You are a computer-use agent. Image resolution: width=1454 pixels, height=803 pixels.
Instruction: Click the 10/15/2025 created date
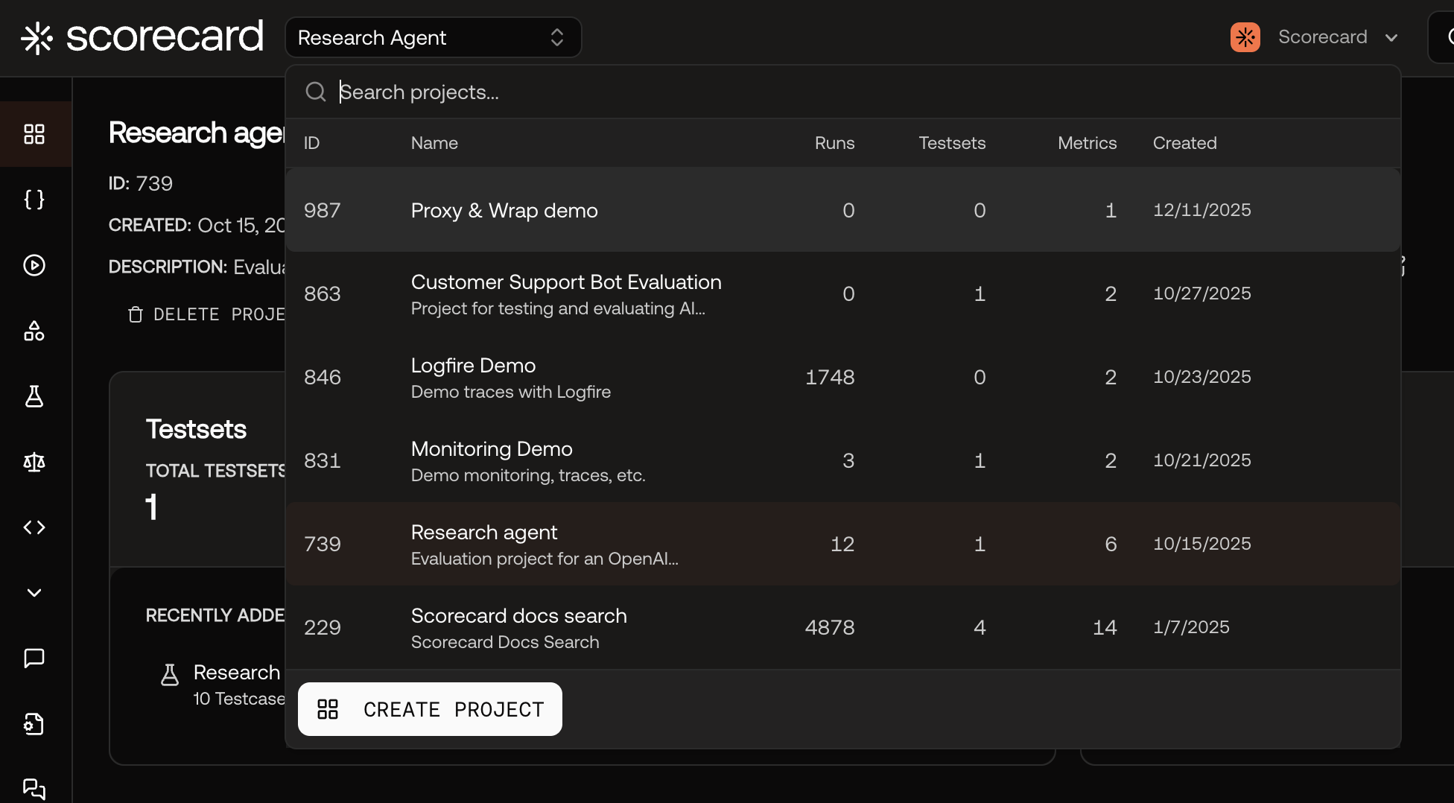(1201, 544)
